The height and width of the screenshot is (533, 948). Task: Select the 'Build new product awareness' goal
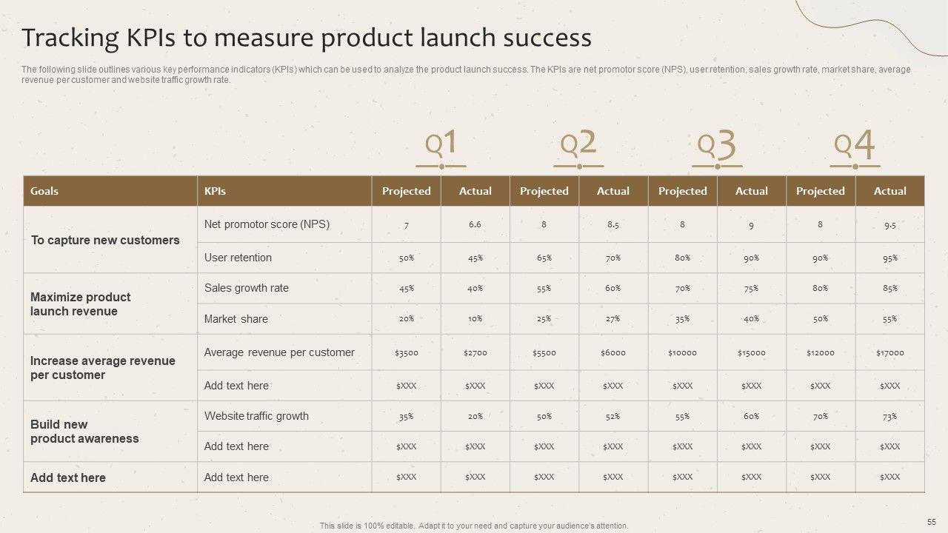tap(84, 432)
